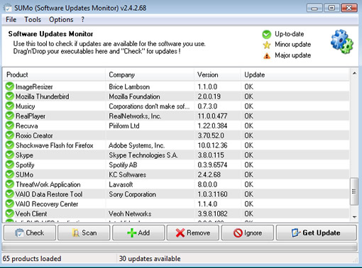Click the KC Softwares company cell
The image size is (362, 268).
tap(127, 174)
